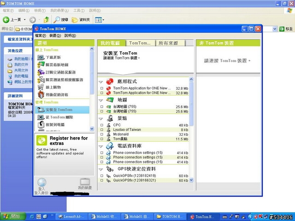Open TomTom HOME 裝置 menu
The width and height of the screenshot is (295, 221).
click(55, 35)
